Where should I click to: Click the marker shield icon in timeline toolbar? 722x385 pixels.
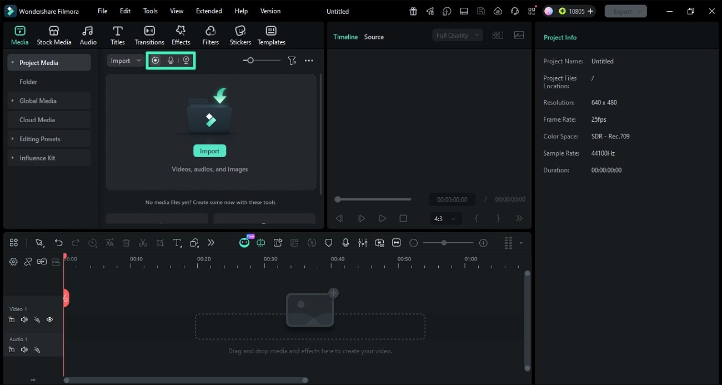click(329, 243)
